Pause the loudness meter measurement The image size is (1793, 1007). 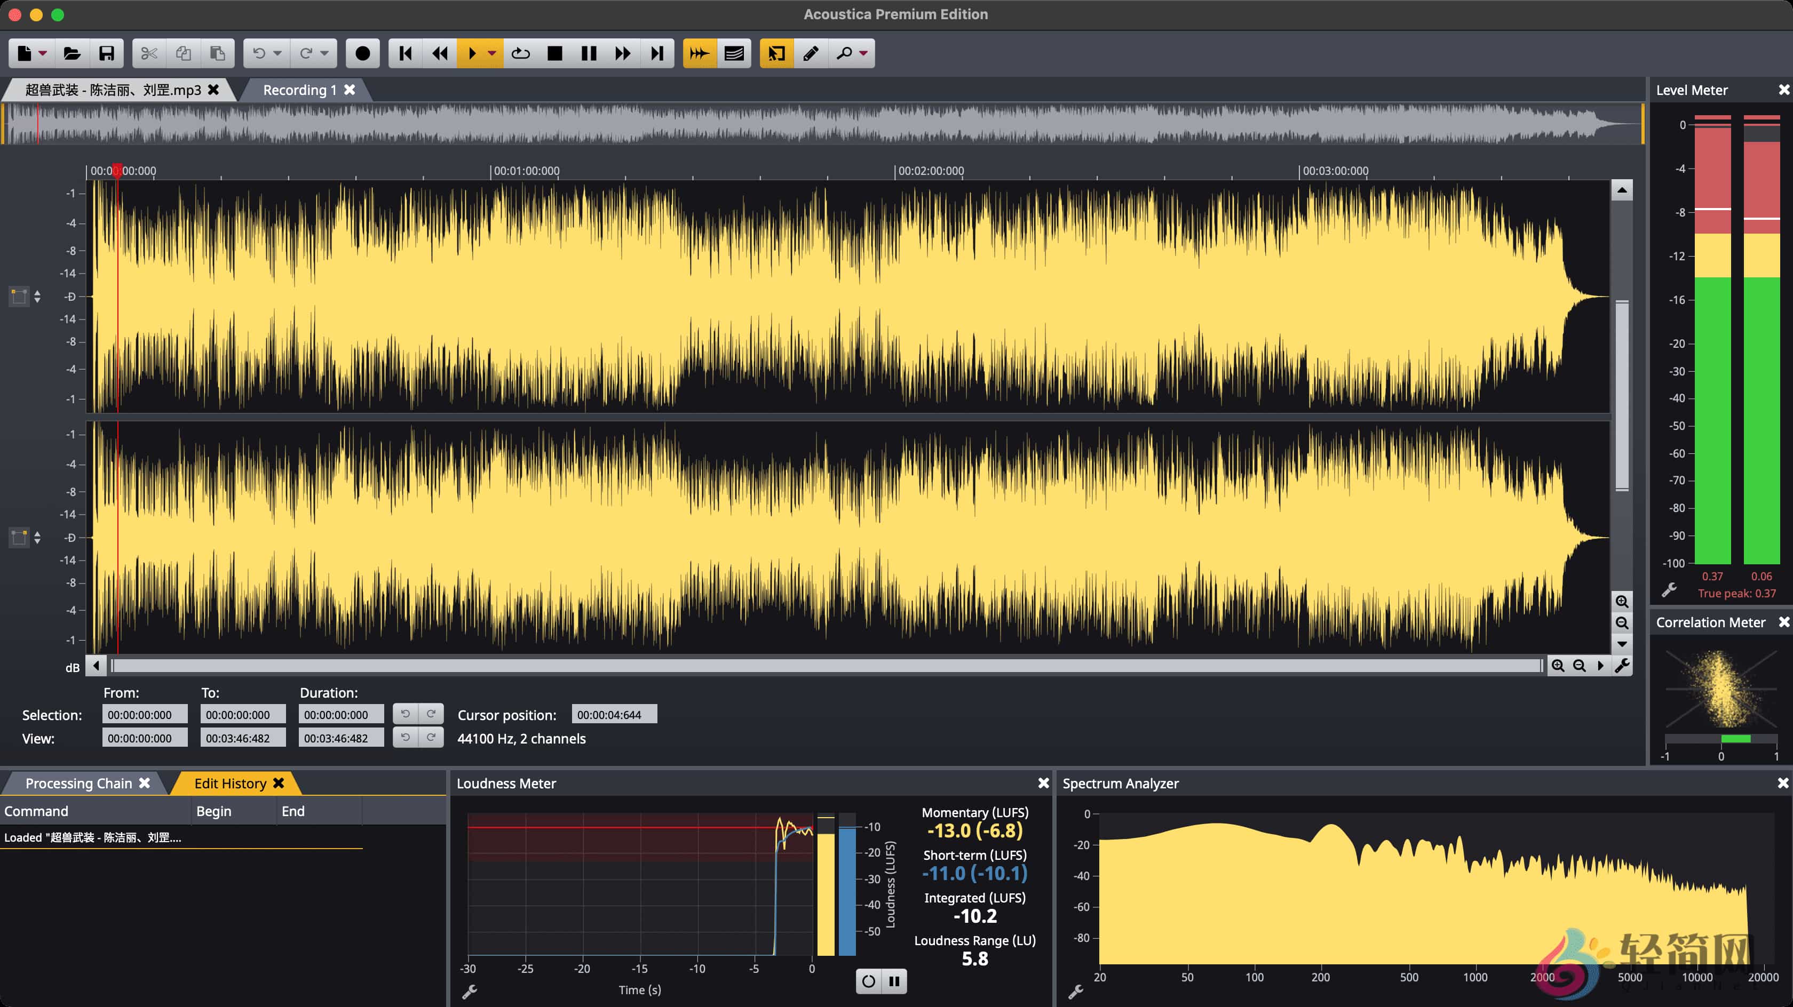tap(894, 981)
